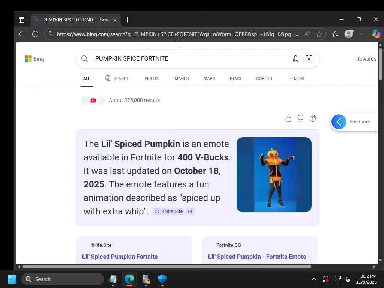384x288 pixels.
Task: Switch to the COPILOT tab
Action: (264, 78)
